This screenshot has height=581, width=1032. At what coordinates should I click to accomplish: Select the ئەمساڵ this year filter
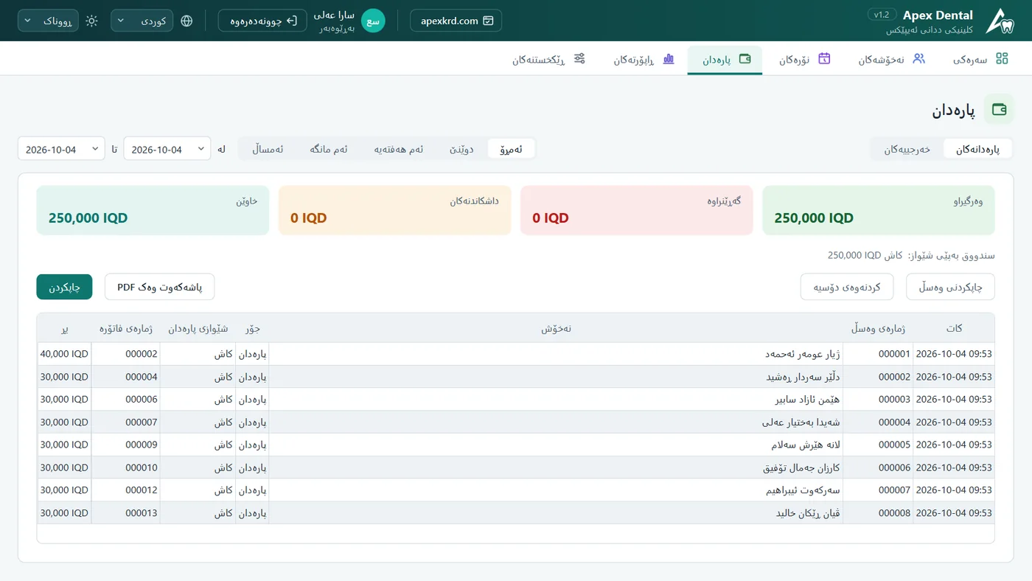(x=268, y=149)
